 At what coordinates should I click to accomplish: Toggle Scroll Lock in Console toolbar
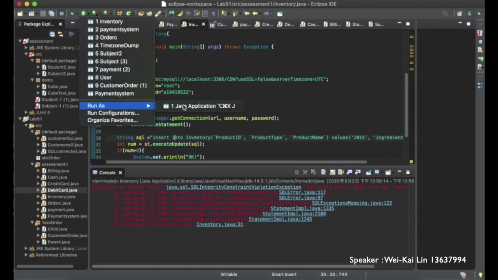click(333, 172)
